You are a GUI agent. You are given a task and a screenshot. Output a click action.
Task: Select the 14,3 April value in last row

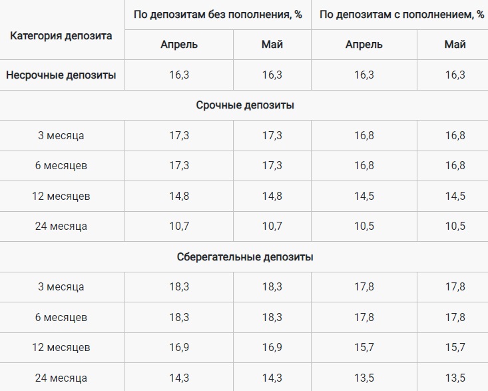(x=179, y=378)
